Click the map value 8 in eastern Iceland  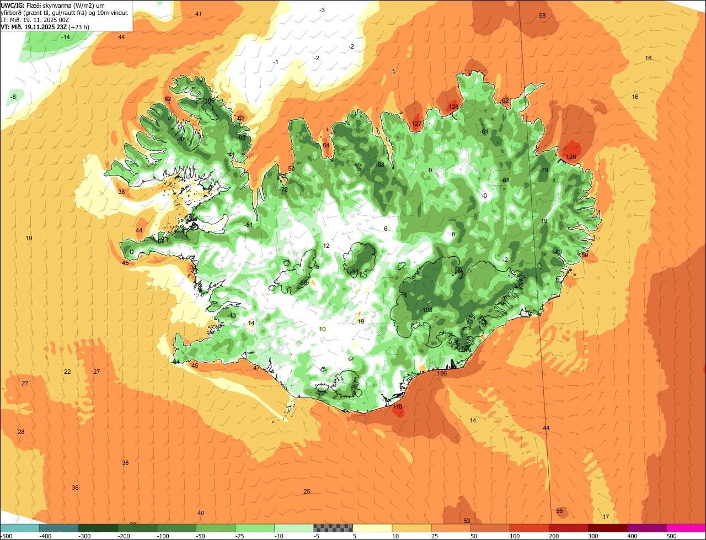click(x=453, y=234)
